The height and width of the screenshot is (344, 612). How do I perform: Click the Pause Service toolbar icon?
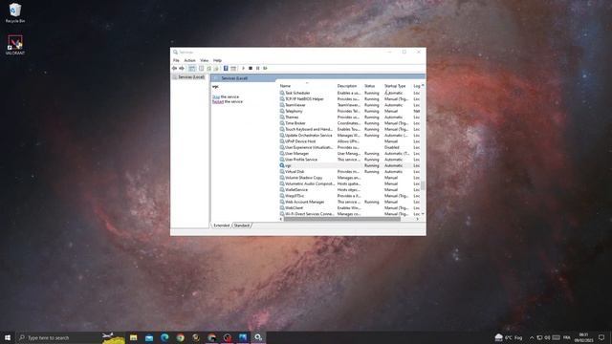tap(257, 68)
